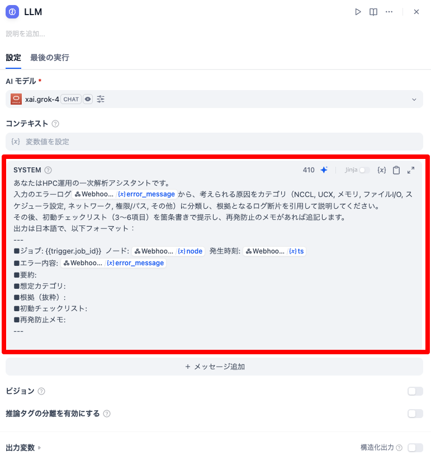This screenshot has height=469, width=431.
Task: Click the ■想定カテゴリ: line
Action: [40, 286]
